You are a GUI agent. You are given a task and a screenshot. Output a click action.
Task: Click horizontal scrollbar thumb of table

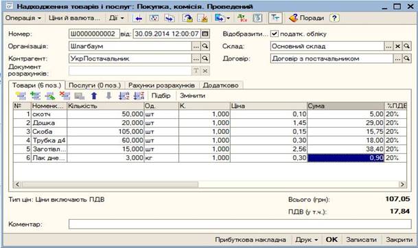pos(111,184)
